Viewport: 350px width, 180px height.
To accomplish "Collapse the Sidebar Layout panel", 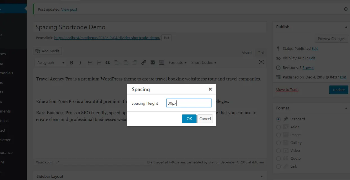I will [x=262, y=177].
